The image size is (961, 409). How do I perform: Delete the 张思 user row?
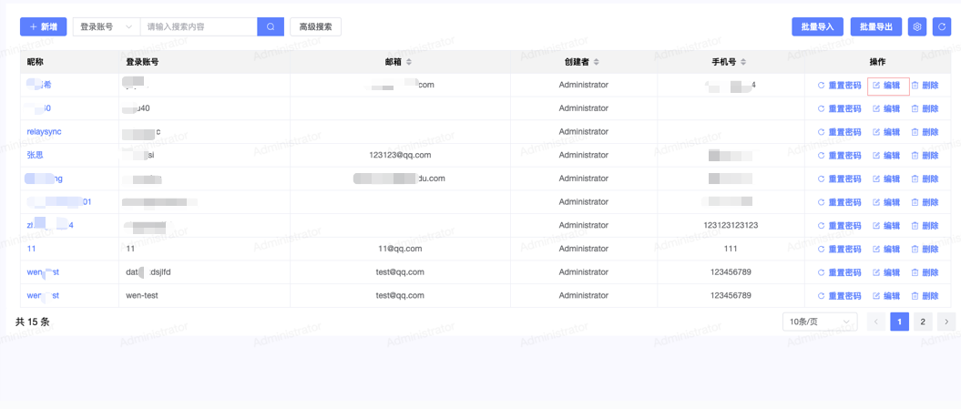pyautogui.click(x=925, y=155)
